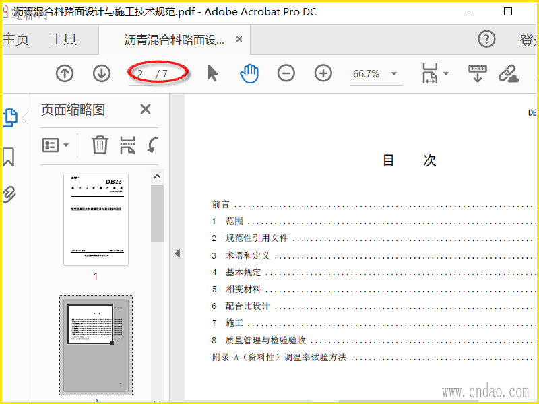Choose the selection arrow tool
Screen dimensions: 539x404
213,73
